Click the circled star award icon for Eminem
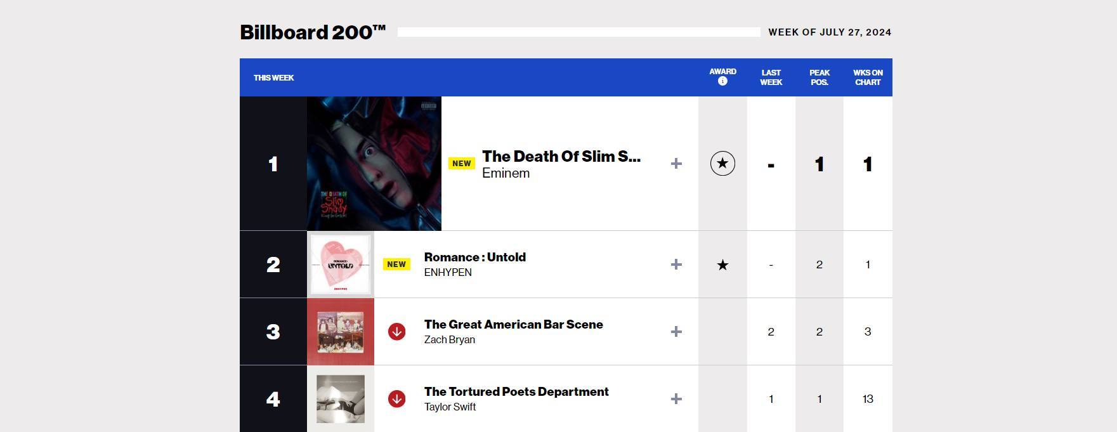The image size is (1117, 432). pyautogui.click(x=722, y=164)
